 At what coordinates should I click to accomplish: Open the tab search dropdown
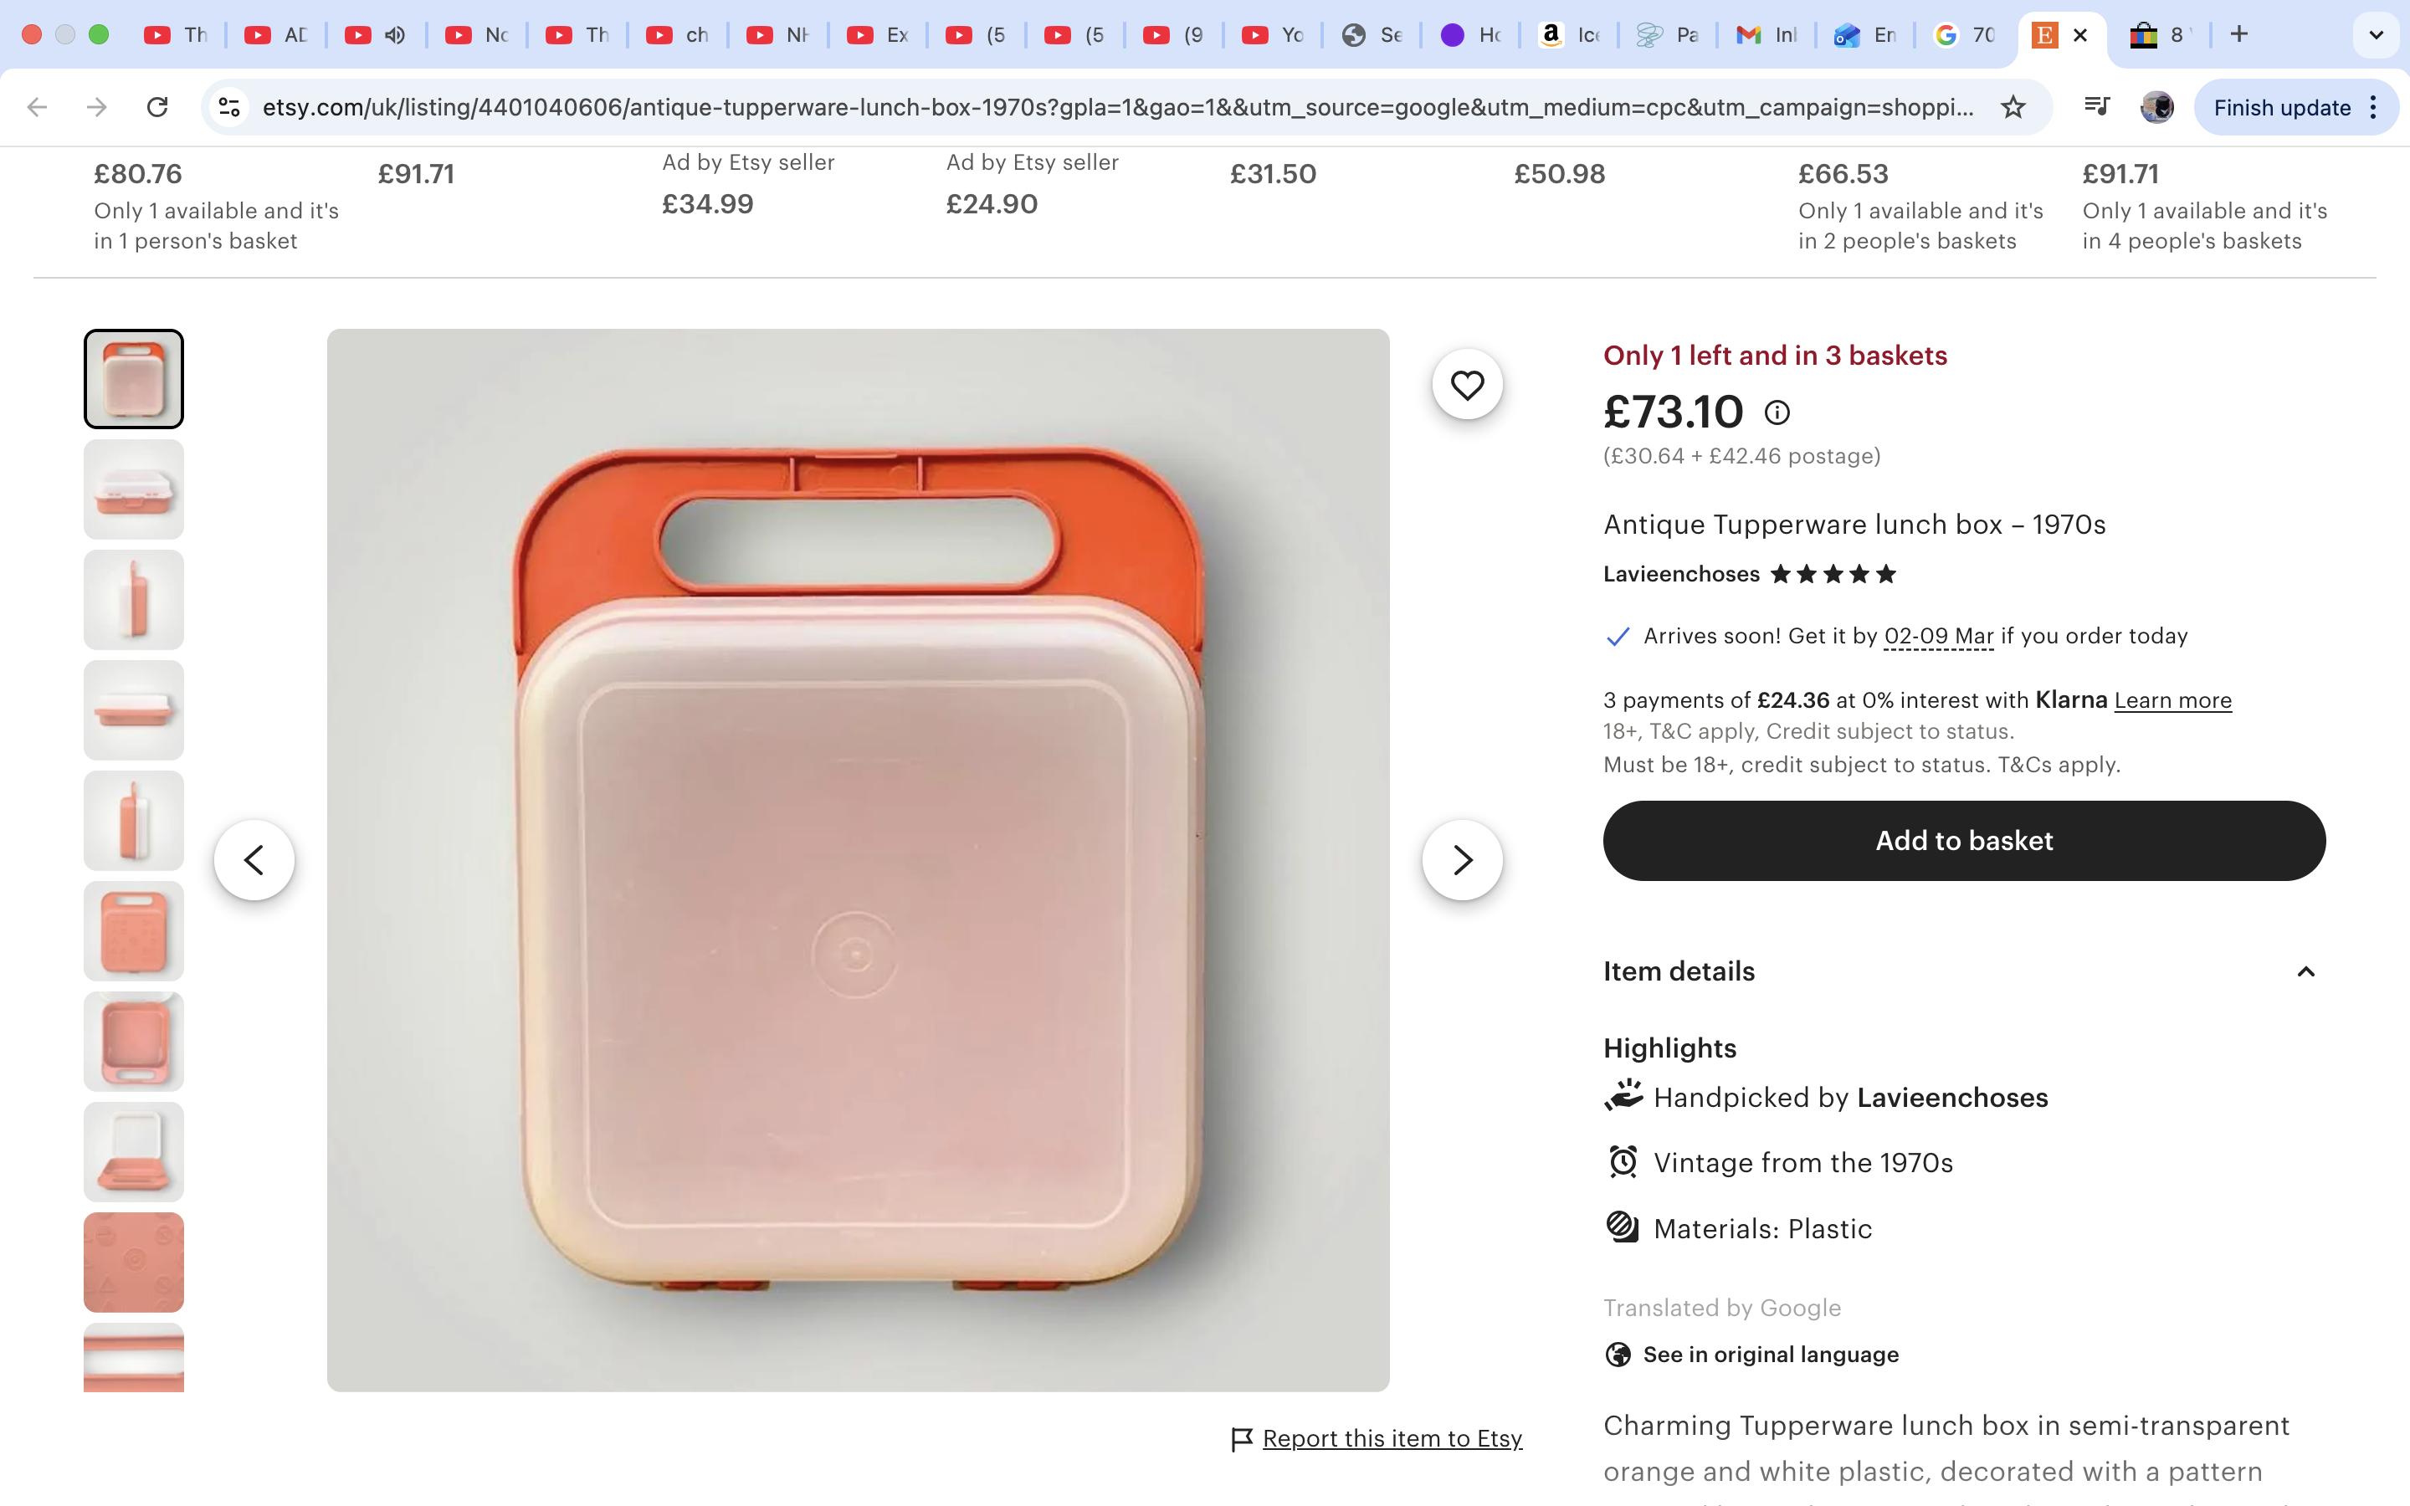(x=2375, y=35)
